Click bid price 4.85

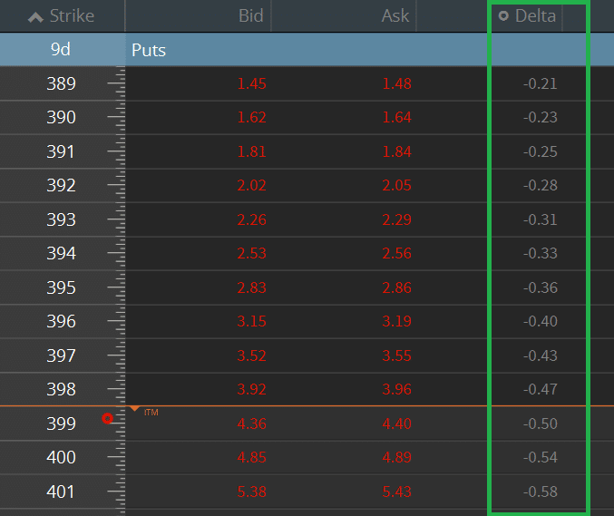pos(251,457)
